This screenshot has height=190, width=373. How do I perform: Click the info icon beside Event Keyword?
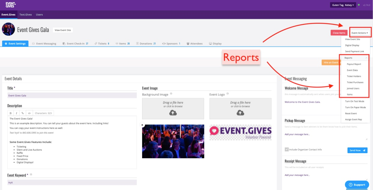point(31,174)
